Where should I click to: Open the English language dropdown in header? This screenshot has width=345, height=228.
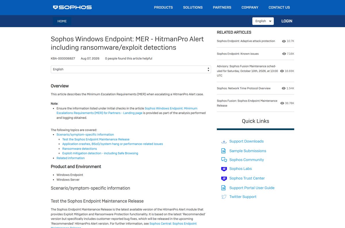tap(263, 21)
